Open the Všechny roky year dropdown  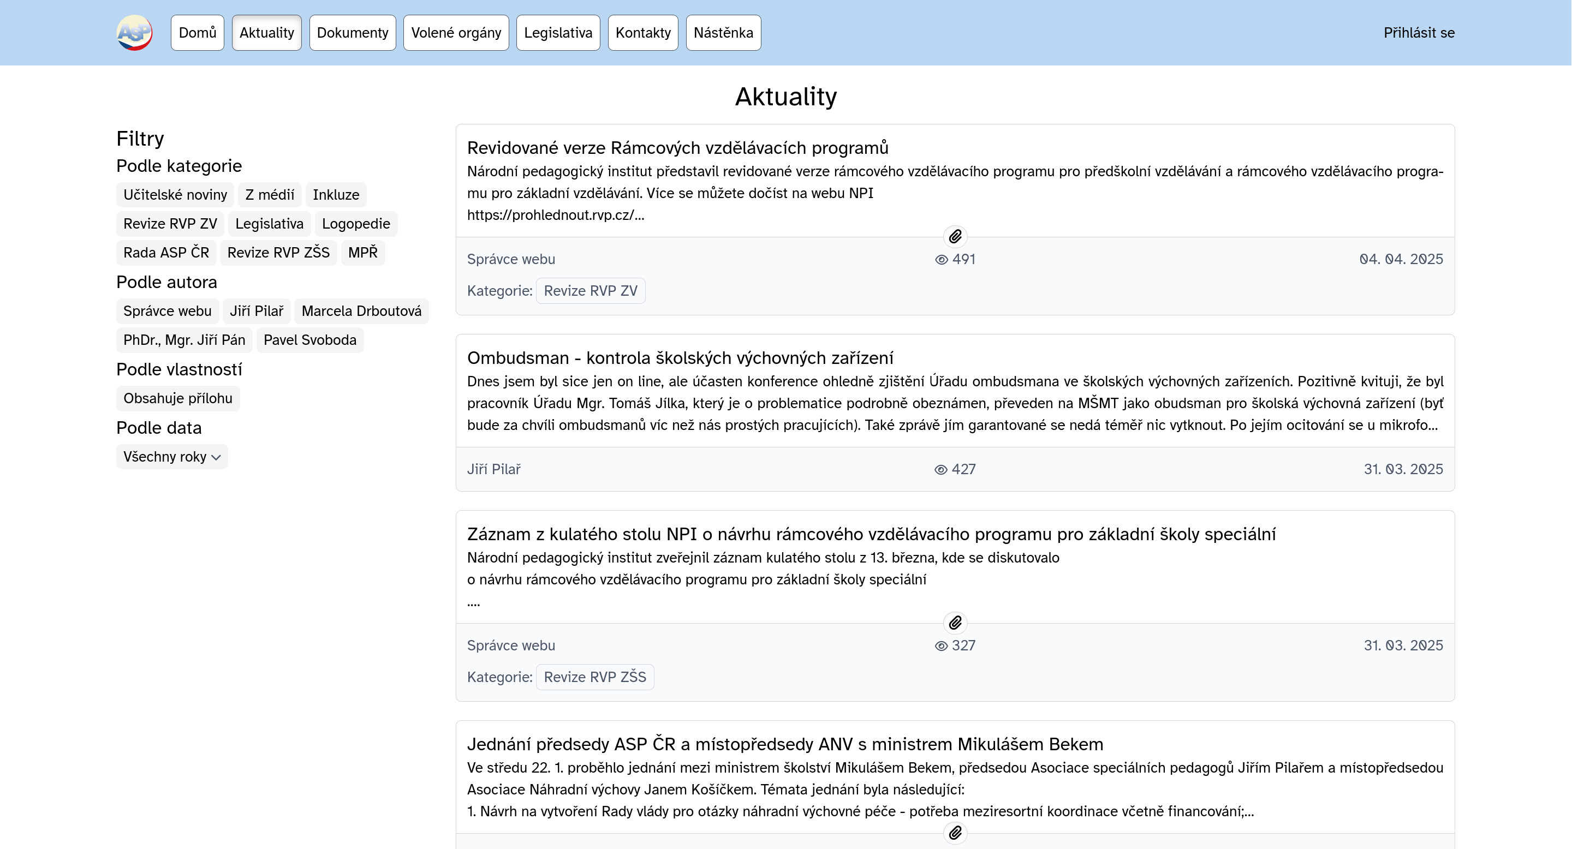click(171, 457)
